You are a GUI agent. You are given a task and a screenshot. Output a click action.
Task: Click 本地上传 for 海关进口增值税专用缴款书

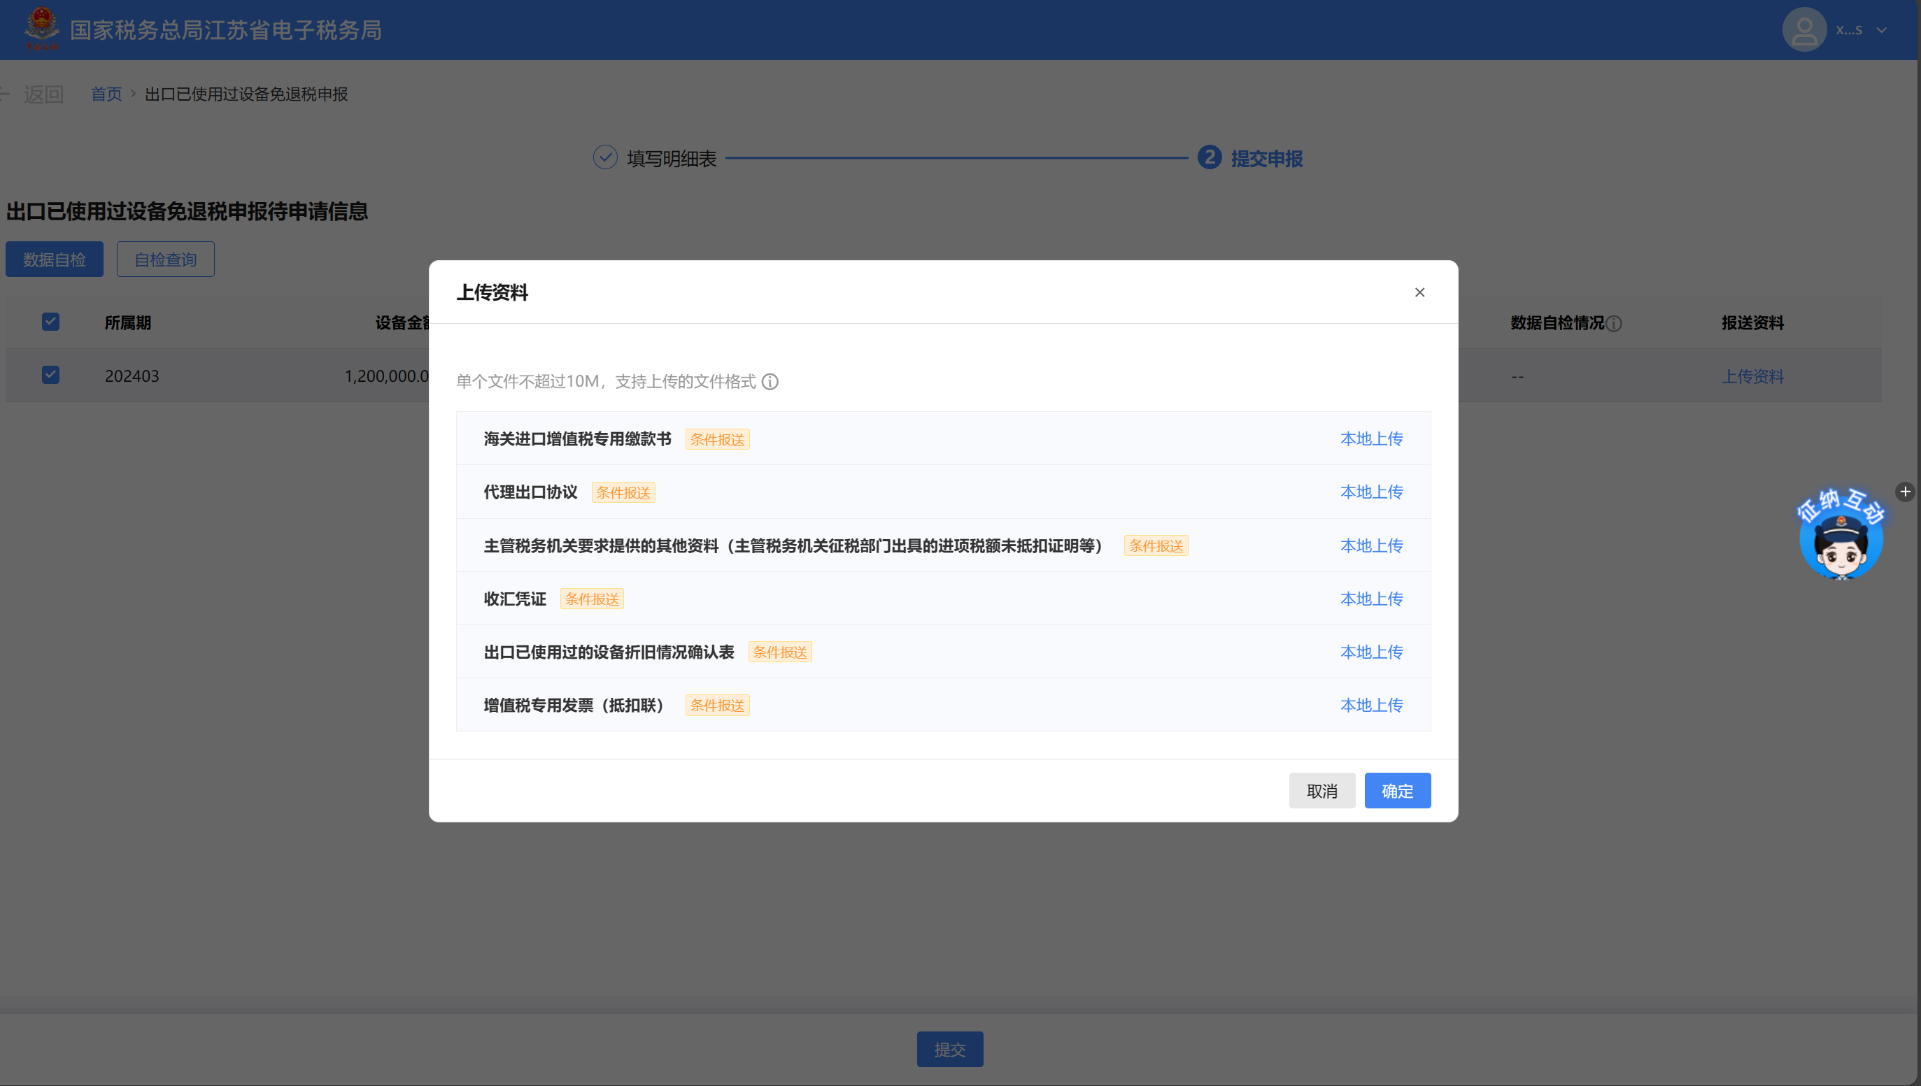[x=1370, y=438]
